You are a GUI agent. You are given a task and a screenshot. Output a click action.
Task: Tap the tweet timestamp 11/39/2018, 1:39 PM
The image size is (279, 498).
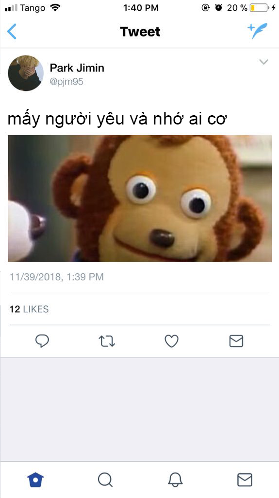point(57,277)
